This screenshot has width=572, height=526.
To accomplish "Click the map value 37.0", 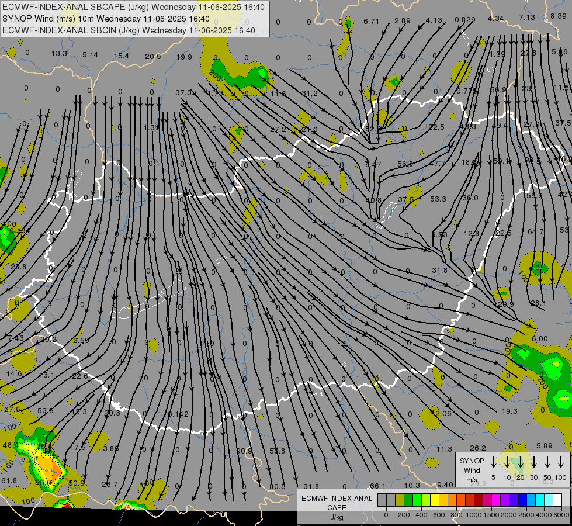I will [x=183, y=93].
